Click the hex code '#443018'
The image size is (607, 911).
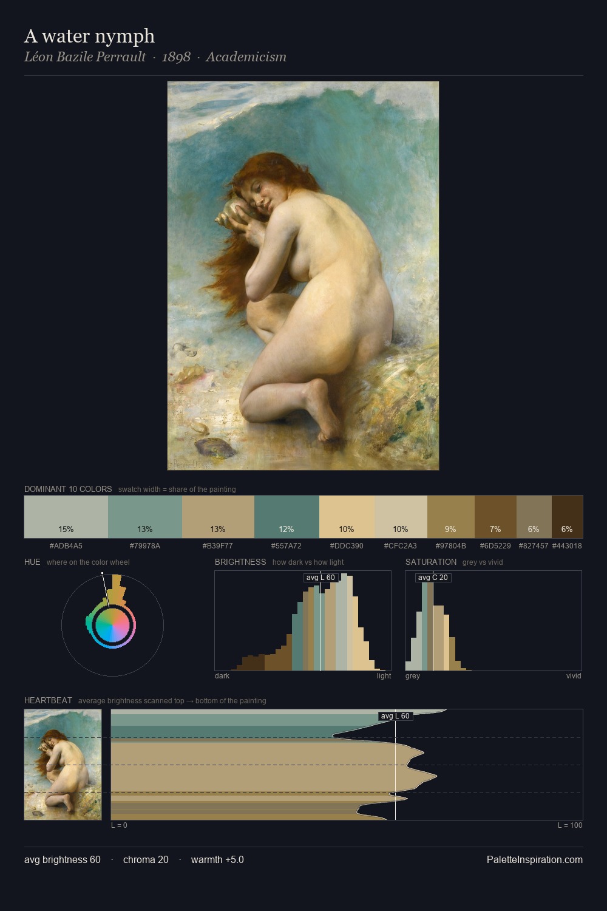coord(567,546)
